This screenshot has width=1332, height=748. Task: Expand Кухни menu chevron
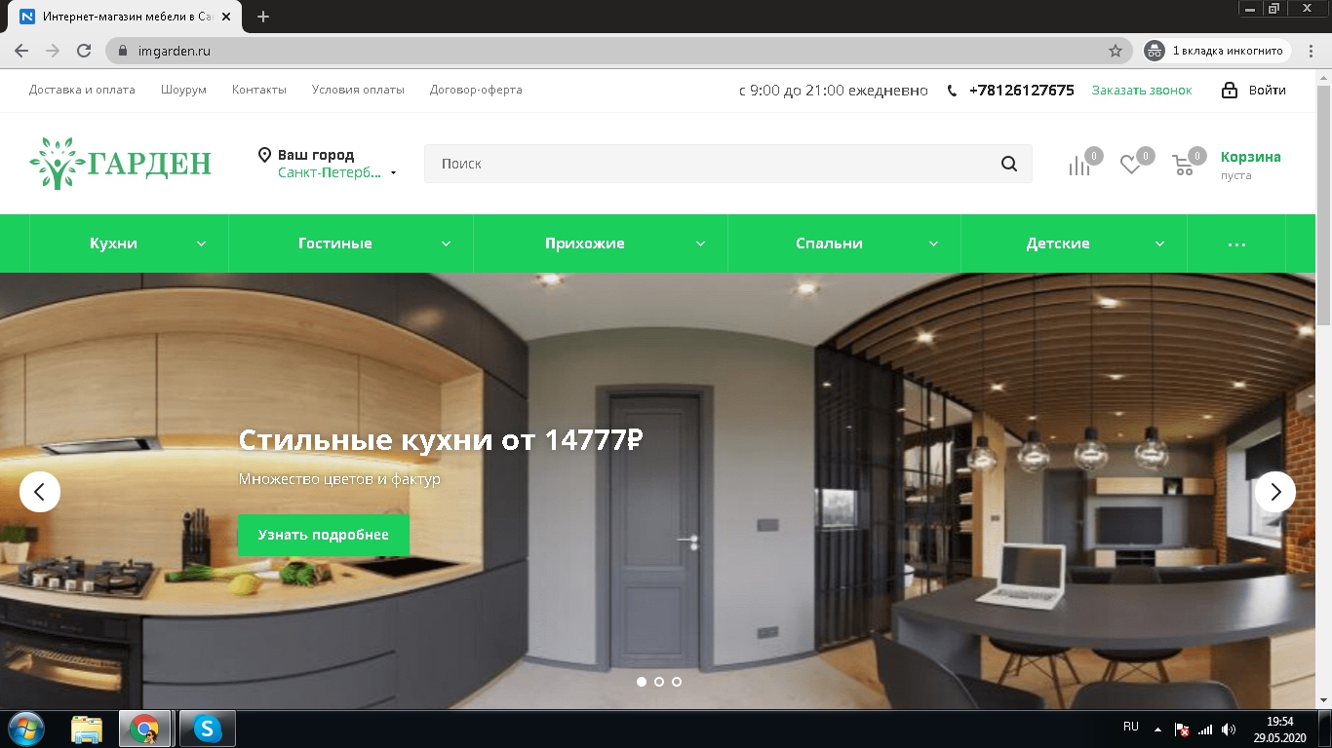pos(202,243)
